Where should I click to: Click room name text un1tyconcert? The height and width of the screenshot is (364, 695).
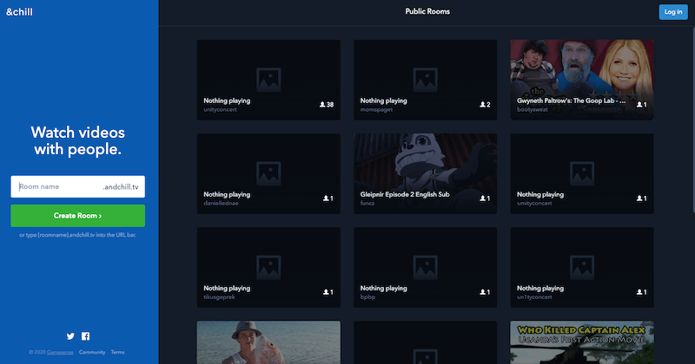point(534,297)
